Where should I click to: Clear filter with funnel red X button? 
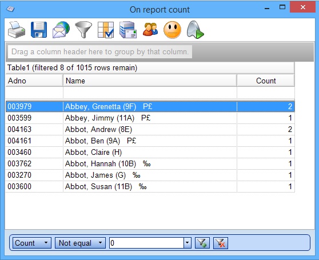pyautogui.click(x=221, y=243)
